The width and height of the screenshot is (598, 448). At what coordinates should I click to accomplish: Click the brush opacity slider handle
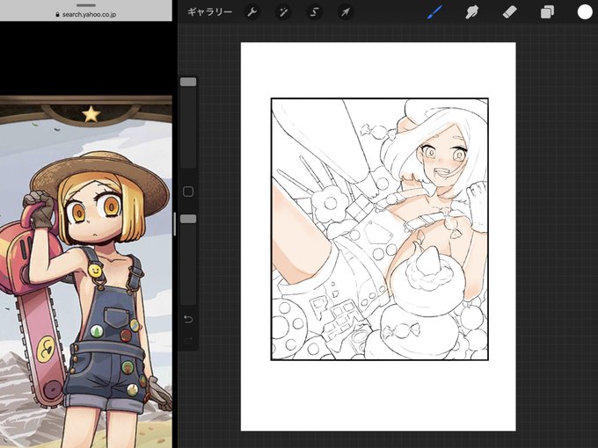pos(188,219)
